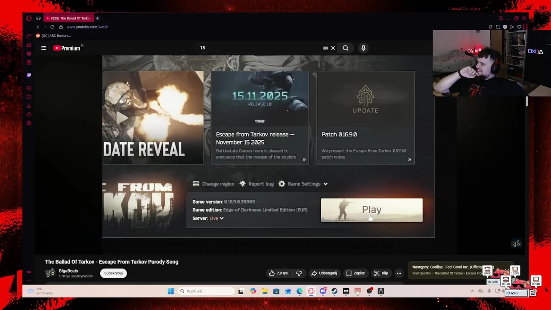The image size is (551, 310).
Task: Clear the YouTube search box
Action: click(333, 48)
